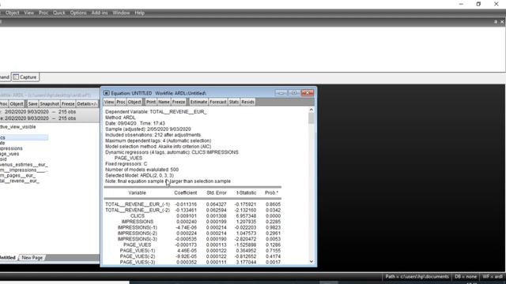Close the Equation UNTITLED window
This screenshot has height=284, width=506.
[x=308, y=93]
